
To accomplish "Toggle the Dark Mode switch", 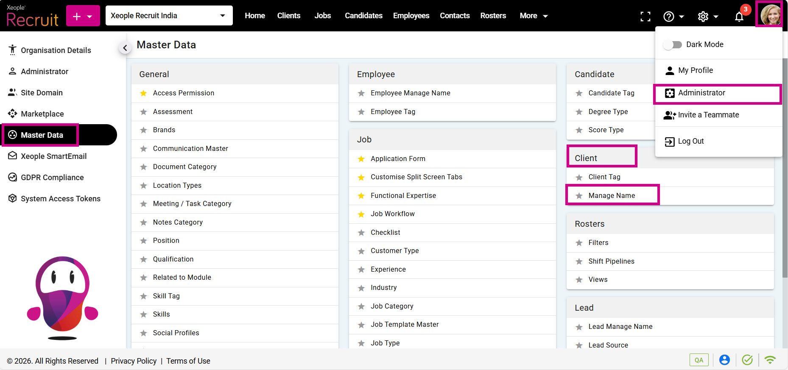I will (x=672, y=45).
